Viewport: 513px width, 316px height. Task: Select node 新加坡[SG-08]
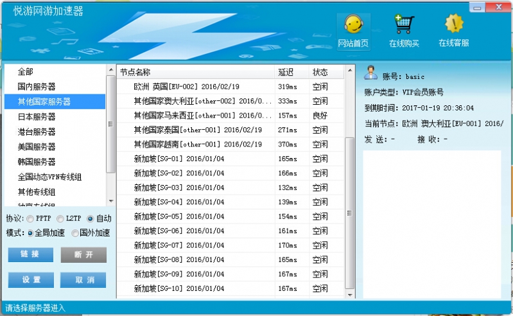click(230, 259)
